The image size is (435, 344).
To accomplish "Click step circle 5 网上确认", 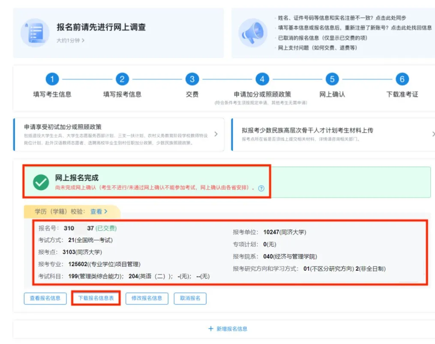I will point(332,79).
